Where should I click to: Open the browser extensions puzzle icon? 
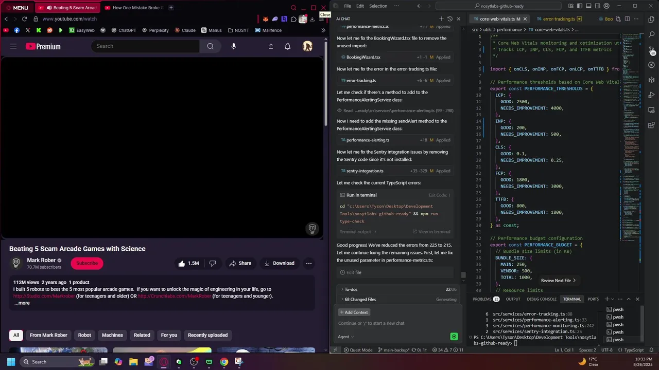[293, 19]
